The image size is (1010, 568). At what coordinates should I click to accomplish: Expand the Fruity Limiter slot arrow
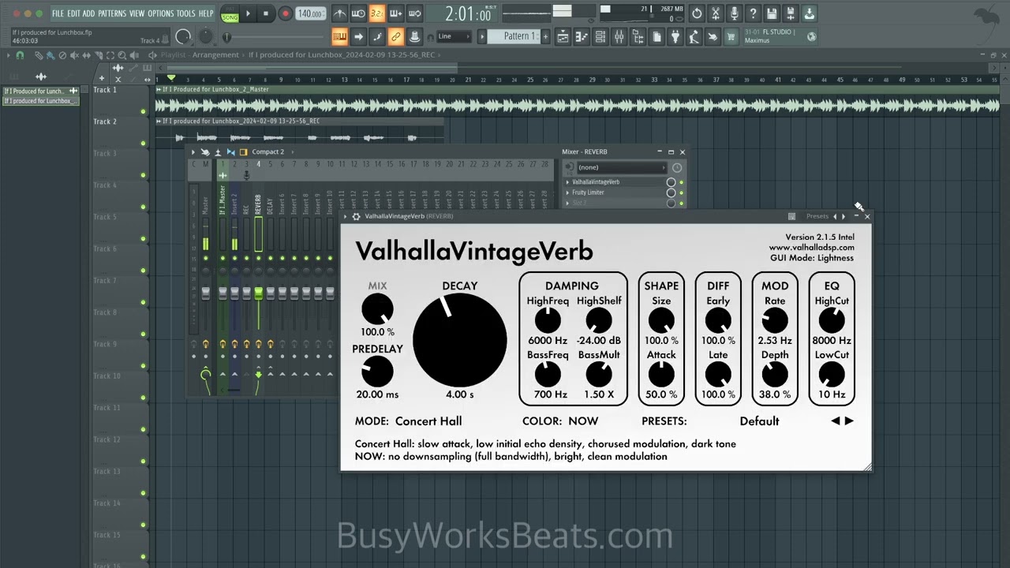[567, 192]
